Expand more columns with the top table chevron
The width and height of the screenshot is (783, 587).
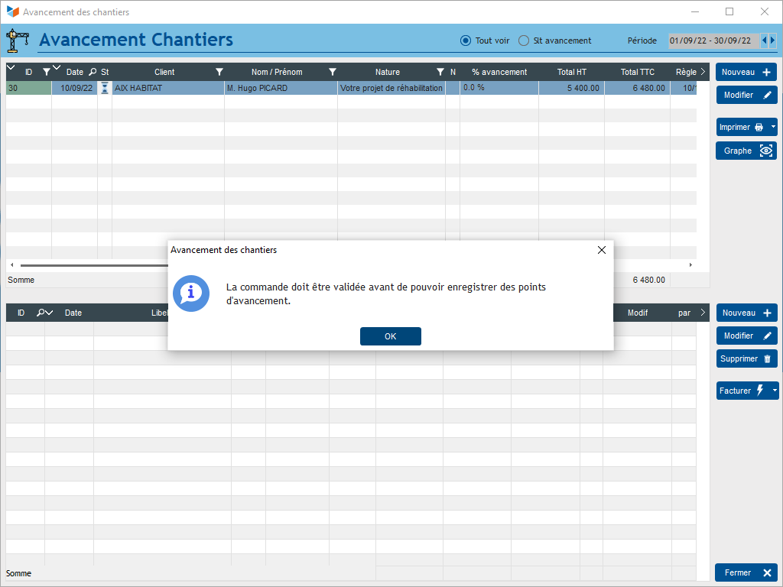(x=703, y=72)
